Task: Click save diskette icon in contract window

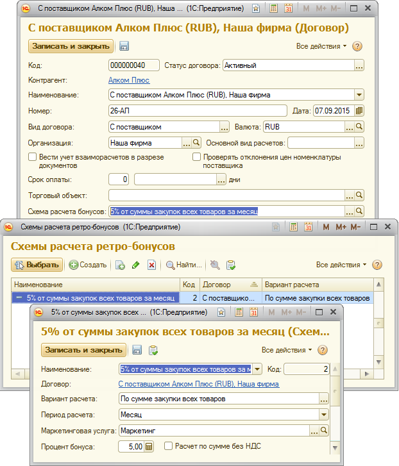Action: coord(124,46)
